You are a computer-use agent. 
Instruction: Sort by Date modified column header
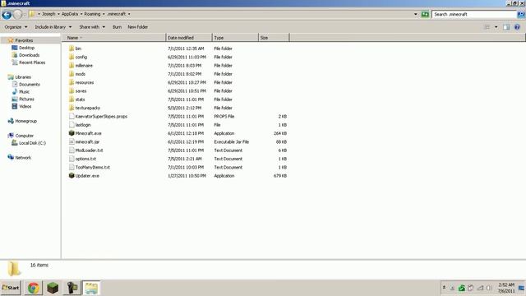point(189,38)
